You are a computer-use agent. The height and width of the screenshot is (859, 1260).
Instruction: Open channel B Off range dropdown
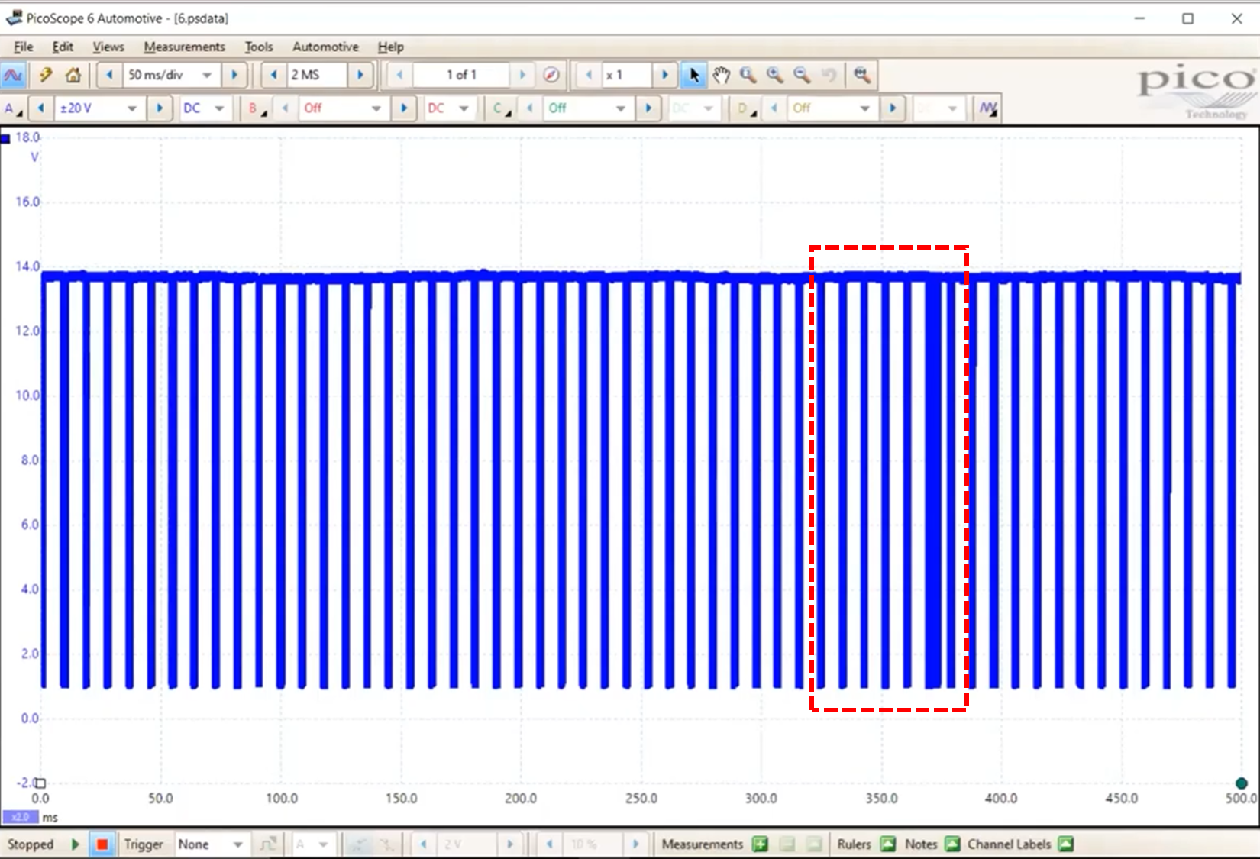pyautogui.click(x=376, y=108)
